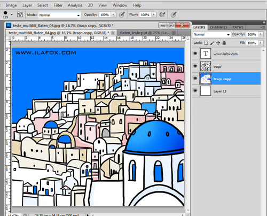The width and height of the screenshot is (267, 216).
Task: Click the brush Opacity value field
Action: coord(105,15)
